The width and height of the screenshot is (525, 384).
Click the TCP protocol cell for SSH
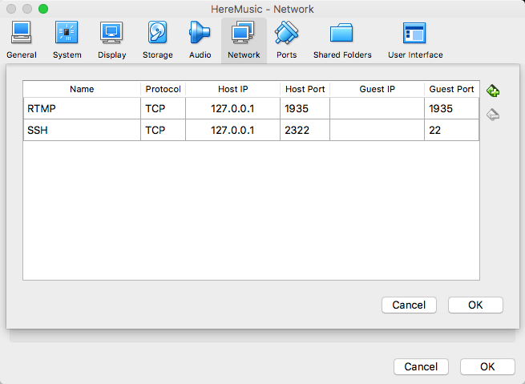pos(163,130)
